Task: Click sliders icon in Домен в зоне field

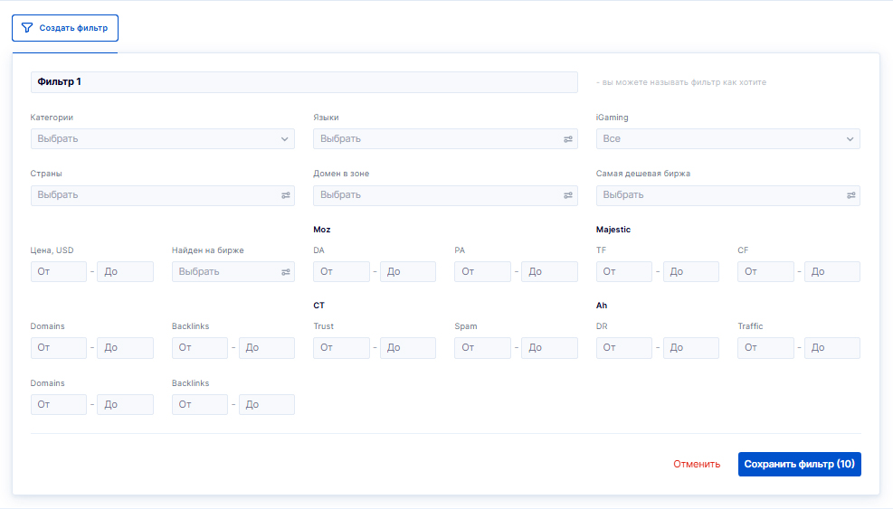Action: [x=568, y=195]
